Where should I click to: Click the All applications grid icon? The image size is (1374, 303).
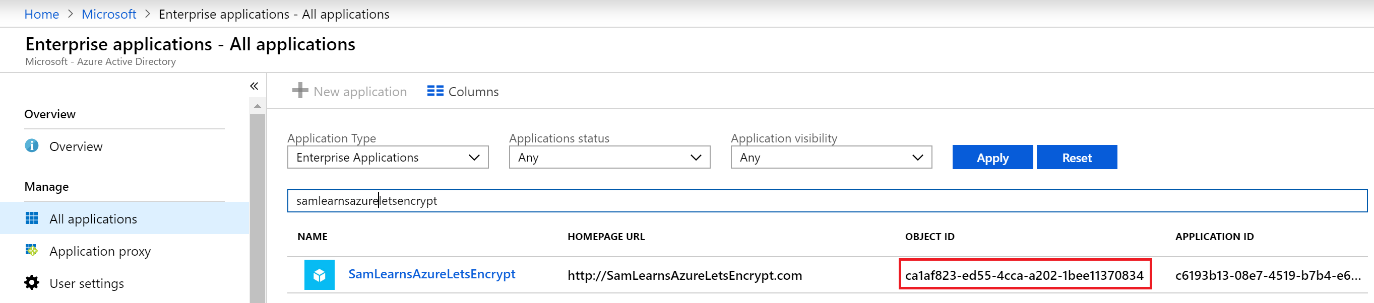[32, 218]
